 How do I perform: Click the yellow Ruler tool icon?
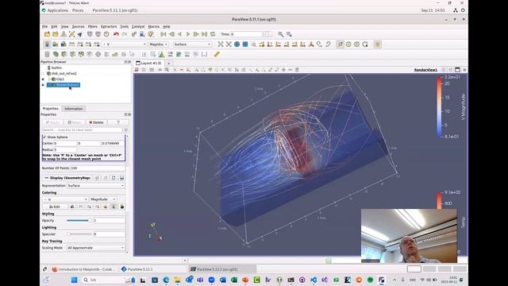(217, 54)
